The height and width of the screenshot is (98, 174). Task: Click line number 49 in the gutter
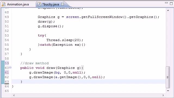(x=7, y=17)
